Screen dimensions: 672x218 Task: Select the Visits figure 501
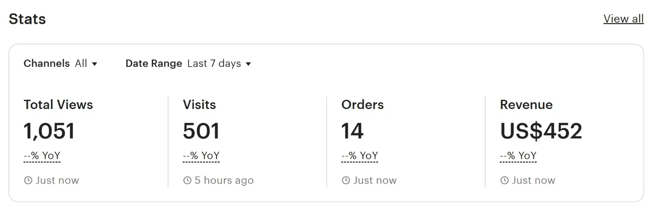(201, 131)
